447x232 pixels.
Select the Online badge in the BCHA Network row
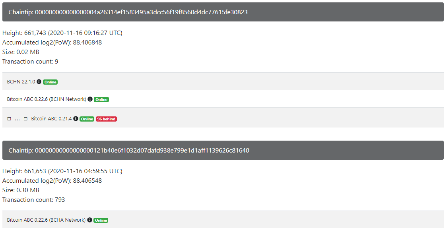(101, 220)
